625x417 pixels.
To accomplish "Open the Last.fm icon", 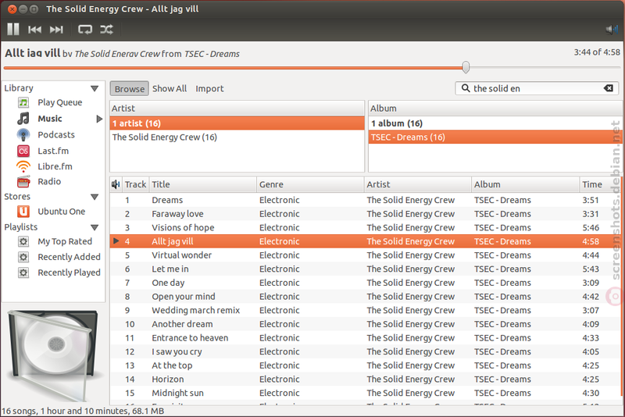I will coord(23,151).
